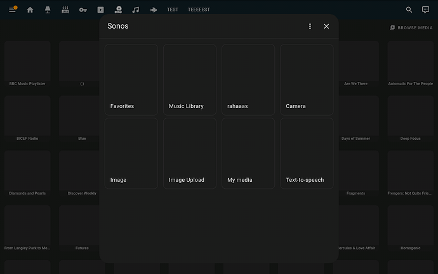
Task: Select the Deep Focus card
Action: point(410,119)
